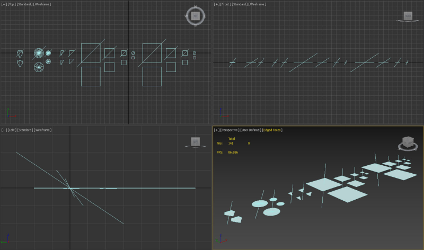Click the compass E marker on Top ViewCube

point(205,16)
